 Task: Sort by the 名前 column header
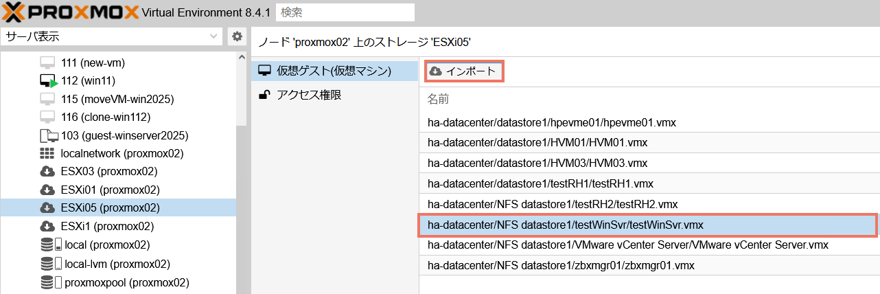[x=438, y=100]
